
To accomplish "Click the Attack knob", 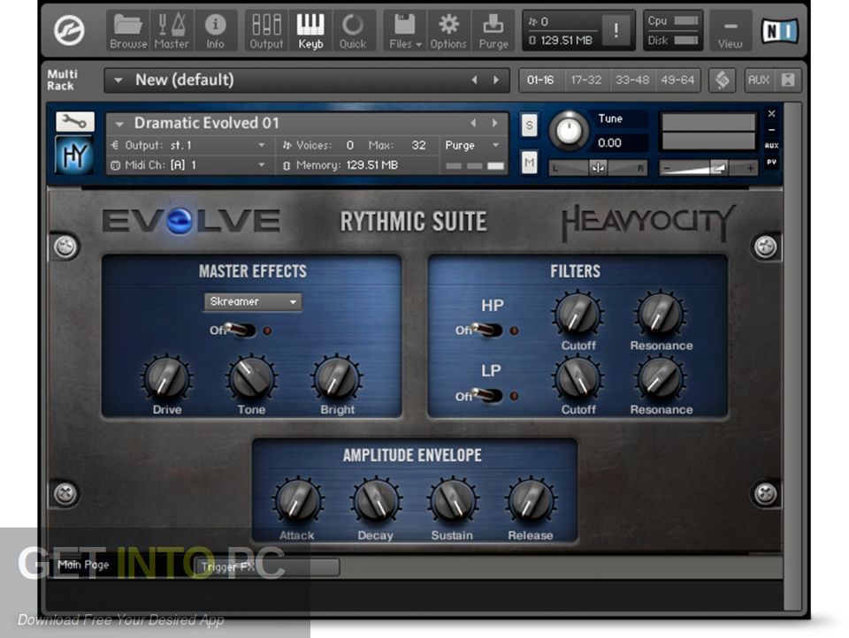I will 297,501.
